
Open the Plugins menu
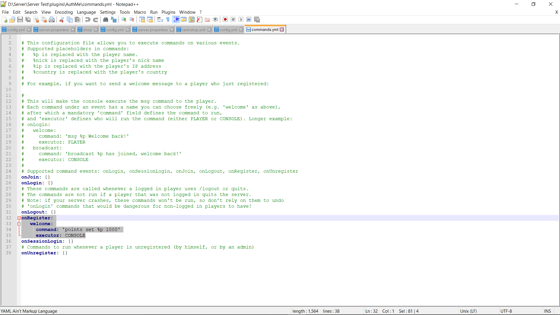coord(168,12)
